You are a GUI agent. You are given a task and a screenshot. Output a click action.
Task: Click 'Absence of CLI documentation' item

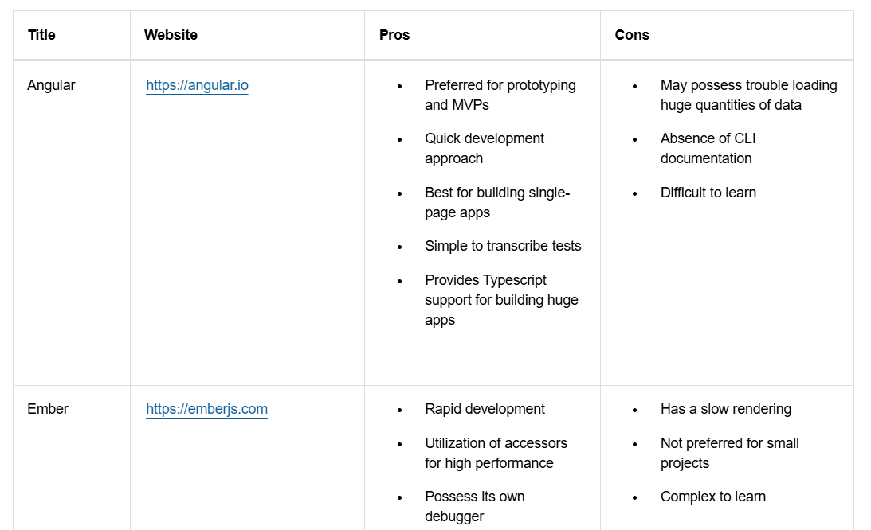[708, 148]
